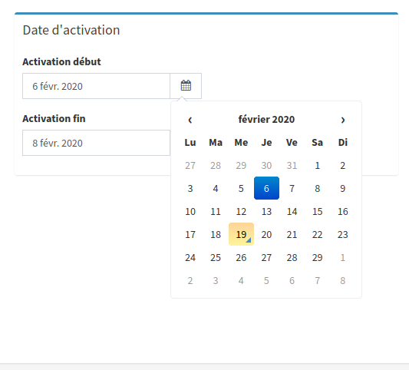Choose January 27 greyed-out day
The image size is (409, 370).
click(190, 165)
